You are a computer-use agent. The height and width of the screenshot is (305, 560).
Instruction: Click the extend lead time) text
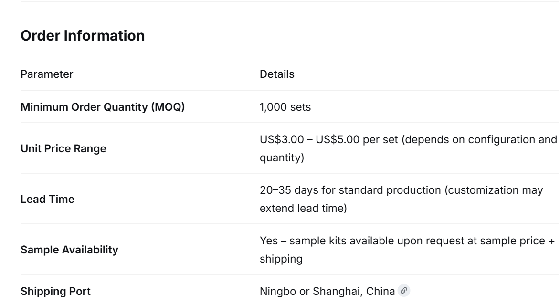coord(303,208)
